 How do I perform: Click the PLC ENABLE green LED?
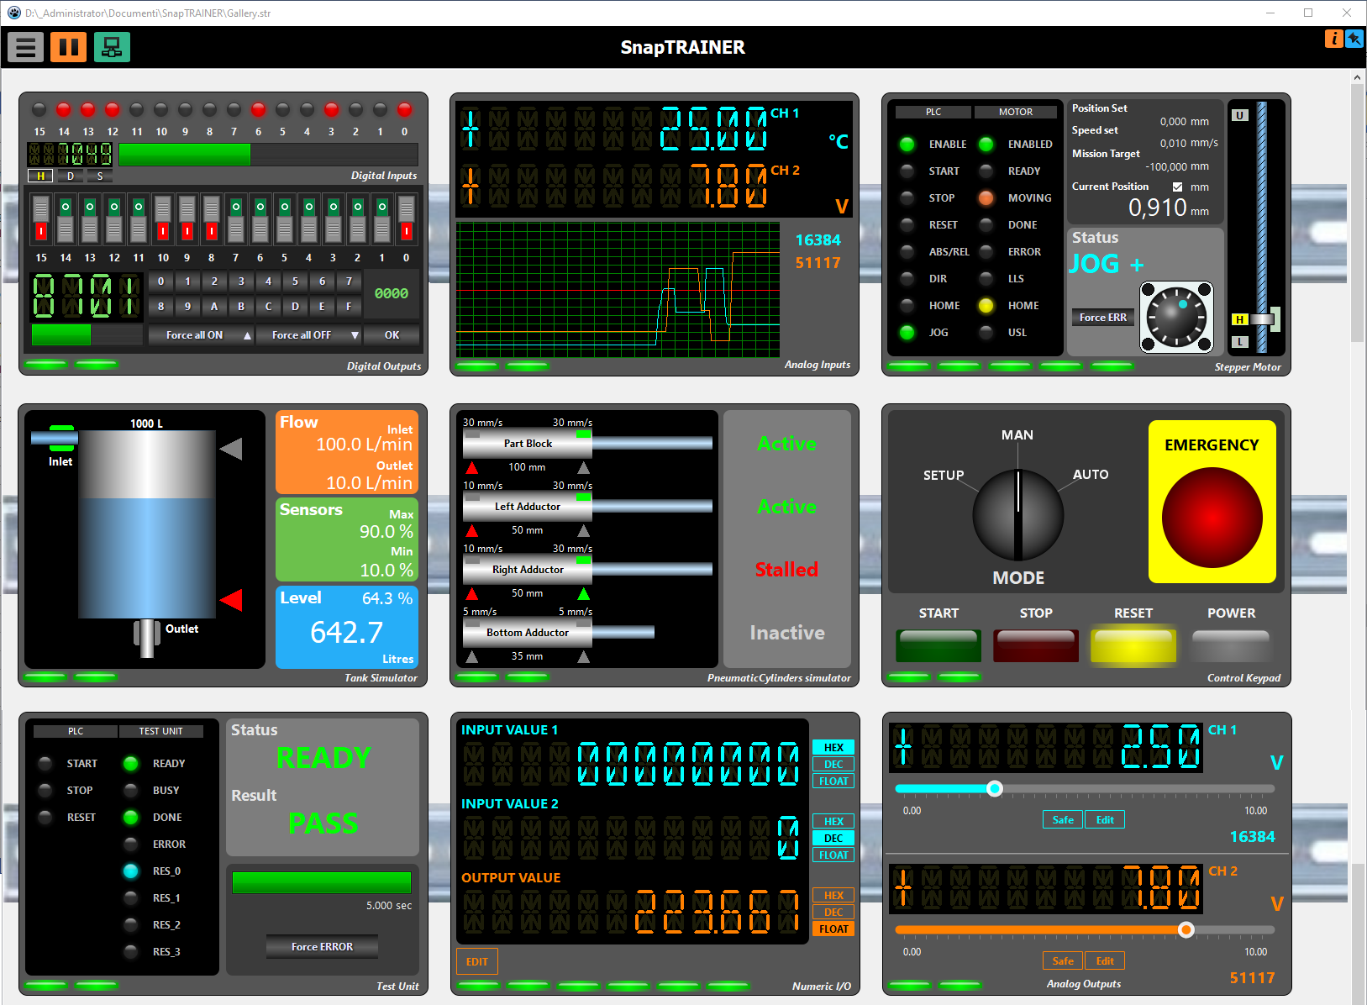pyautogui.click(x=907, y=144)
